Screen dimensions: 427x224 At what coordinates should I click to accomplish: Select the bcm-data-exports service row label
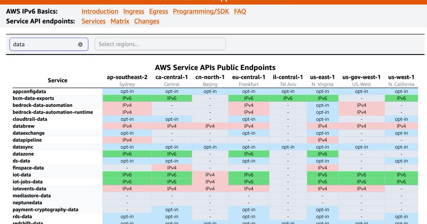pos(33,98)
